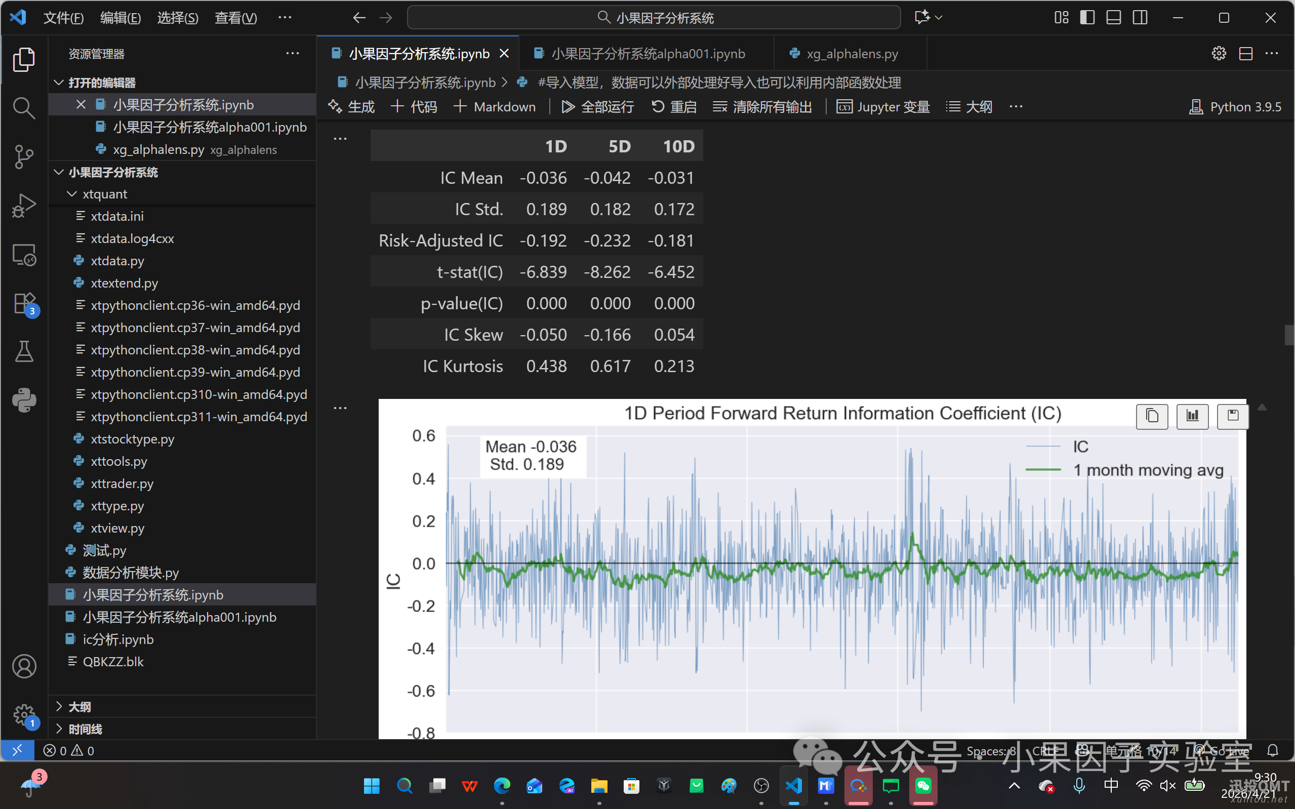Viewport: 1295px width, 809px height.
Task: Toggle the secondary sidebar layout button
Action: coord(1140,18)
